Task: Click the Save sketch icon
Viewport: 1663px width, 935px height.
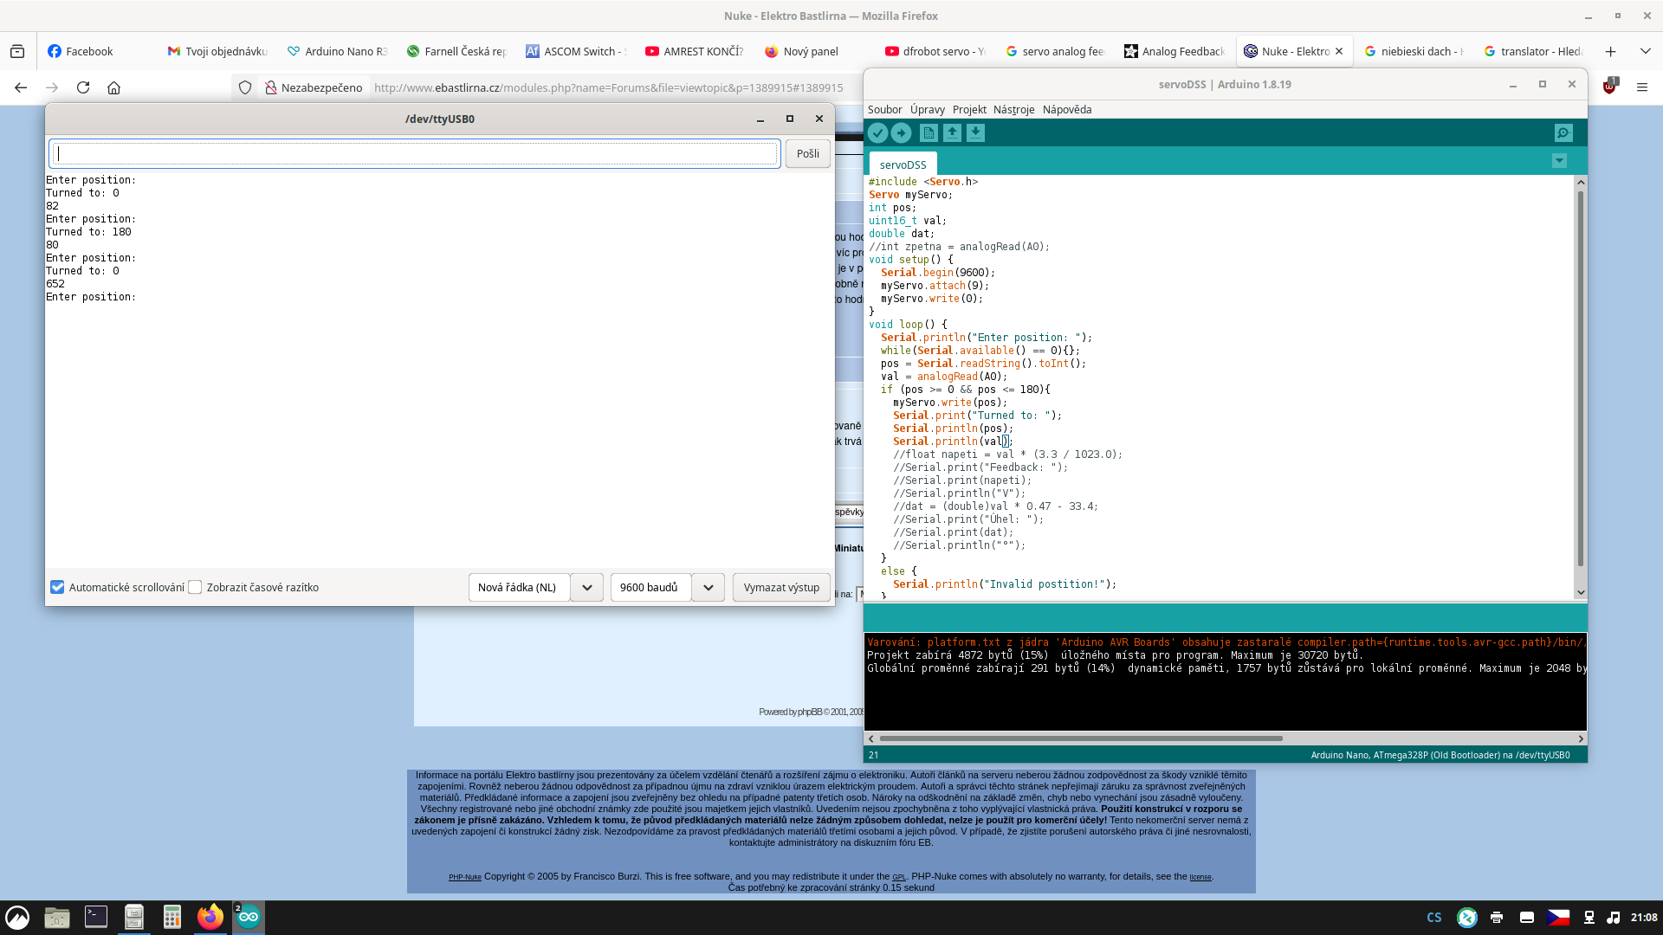Action: [x=975, y=132]
